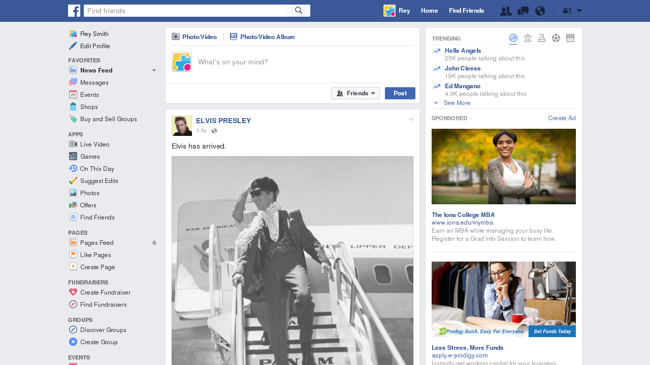650x365 pixels.
Task: Click the Discover Groups compass icon
Action: 73,330
